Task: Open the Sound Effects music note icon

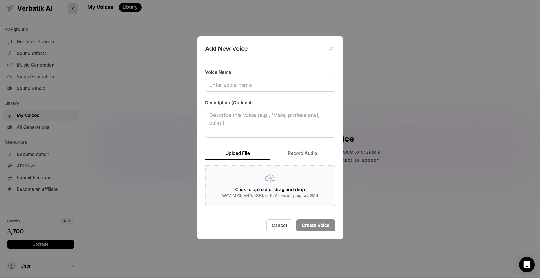Action: (10, 54)
